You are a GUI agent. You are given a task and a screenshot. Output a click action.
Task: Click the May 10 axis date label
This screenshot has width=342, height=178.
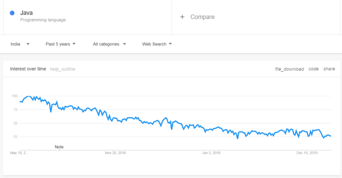[19, 153]
